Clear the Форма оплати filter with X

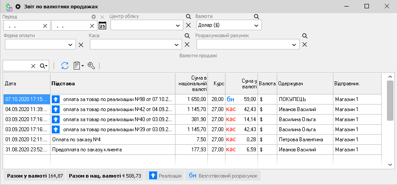(81, 44)
